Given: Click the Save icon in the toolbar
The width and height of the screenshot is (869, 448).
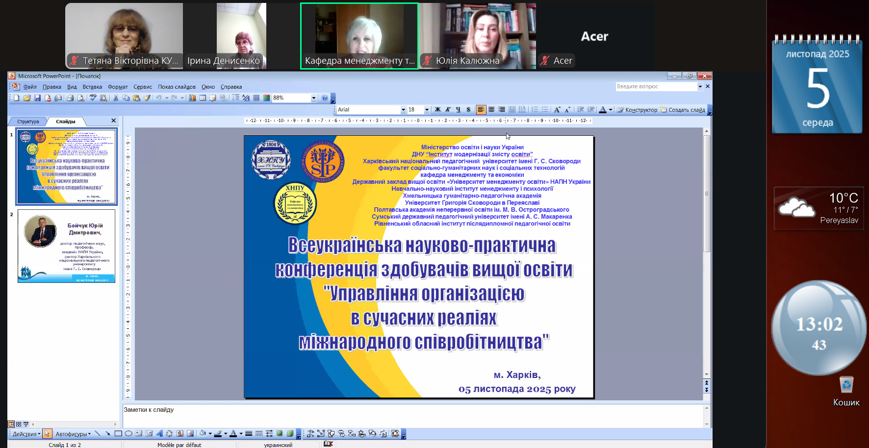Looking at the screenshot, I should click(x=37, y=98).
